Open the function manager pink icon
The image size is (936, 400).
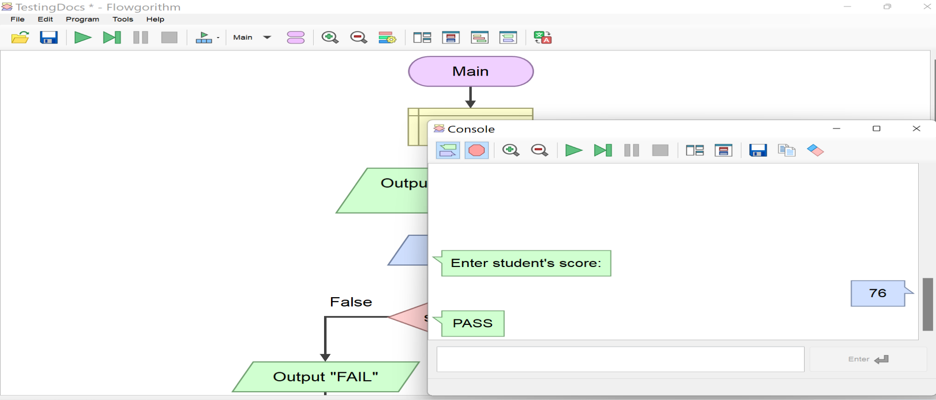[296, 38]
